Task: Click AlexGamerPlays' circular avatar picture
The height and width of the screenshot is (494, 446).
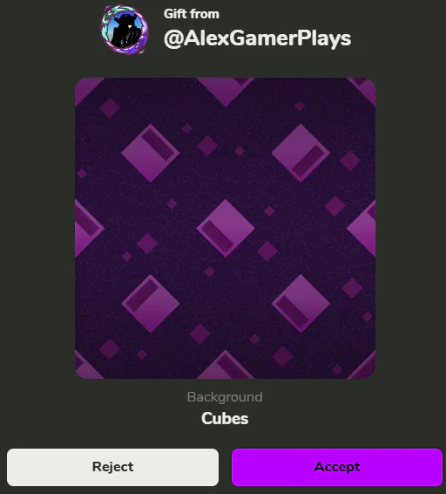Action: tap(125, 29)
